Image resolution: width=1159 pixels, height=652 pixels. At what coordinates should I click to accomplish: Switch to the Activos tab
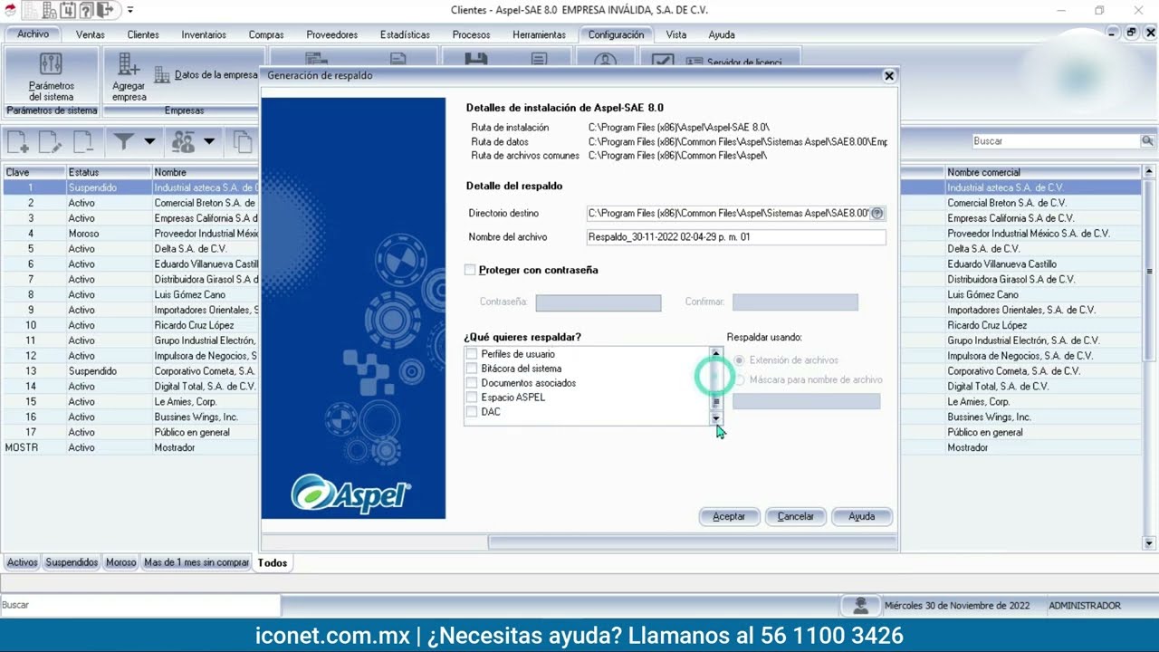pyautogui.click(x=23, y=562)
